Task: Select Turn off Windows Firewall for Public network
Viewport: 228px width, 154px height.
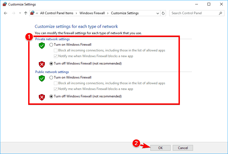Action: (x=51, y=96)
